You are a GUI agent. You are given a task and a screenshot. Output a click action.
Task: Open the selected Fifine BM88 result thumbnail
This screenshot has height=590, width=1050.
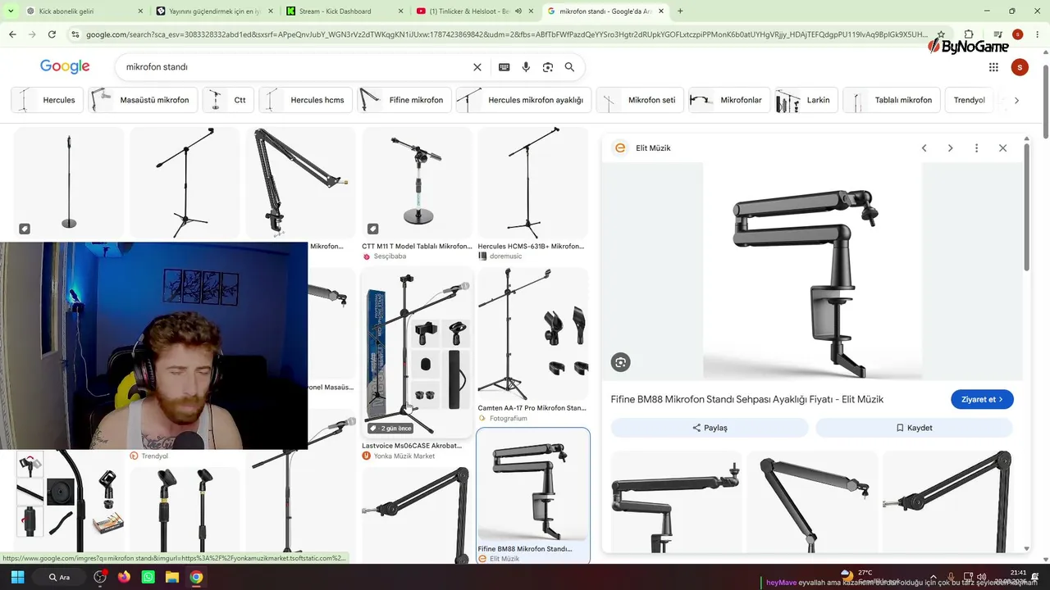pyautogui.click(x=533, y=483)
